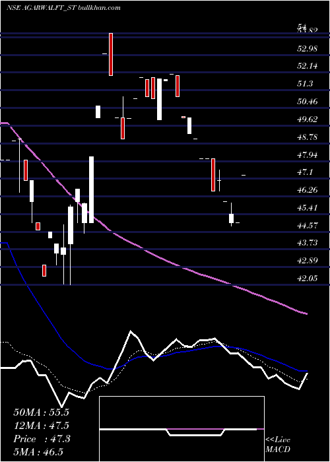Click the 51.3 price axis label
Screen dimensions: 330x462
[x=305, y=84]
